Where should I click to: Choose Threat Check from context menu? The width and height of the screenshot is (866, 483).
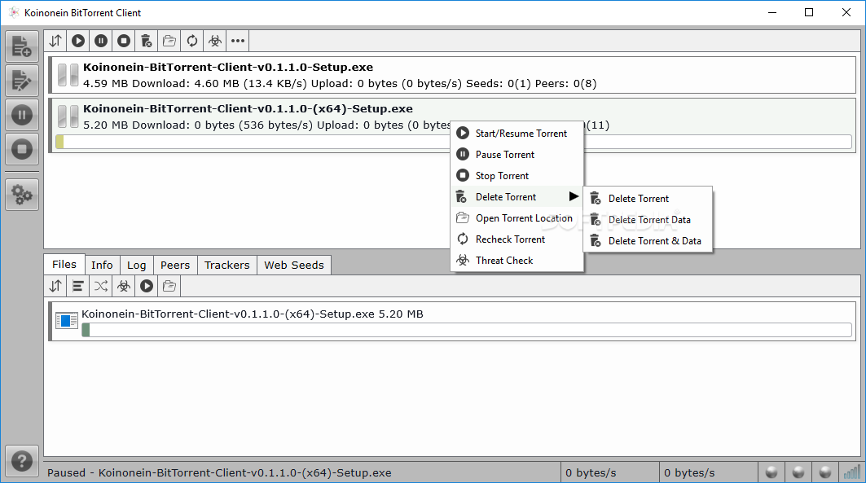coord(517,261)
